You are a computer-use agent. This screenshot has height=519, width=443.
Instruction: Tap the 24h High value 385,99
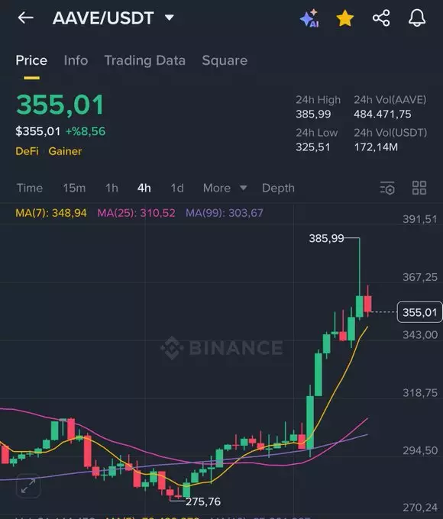313,114
